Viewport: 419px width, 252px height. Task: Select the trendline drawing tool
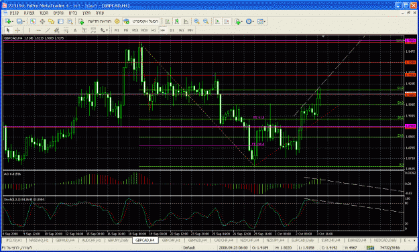[x=48, y=30]
